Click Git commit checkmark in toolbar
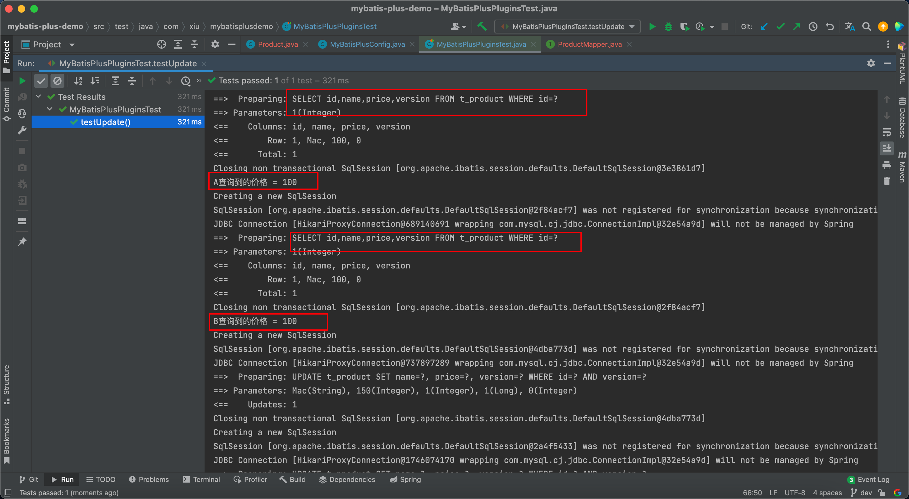The image size is (909, 499). tap(781, 27)
